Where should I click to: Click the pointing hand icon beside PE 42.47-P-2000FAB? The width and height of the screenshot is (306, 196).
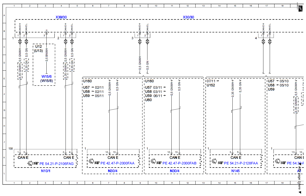point(159,163)
